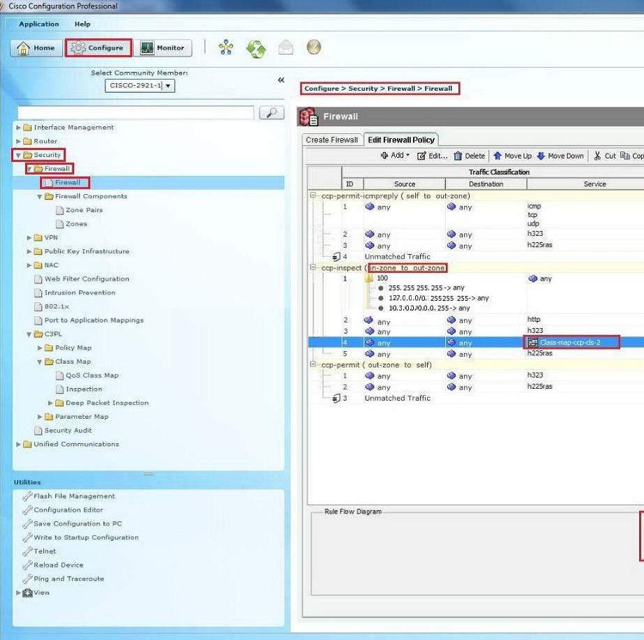Click the Destination column header

click(x=486, y=184)
